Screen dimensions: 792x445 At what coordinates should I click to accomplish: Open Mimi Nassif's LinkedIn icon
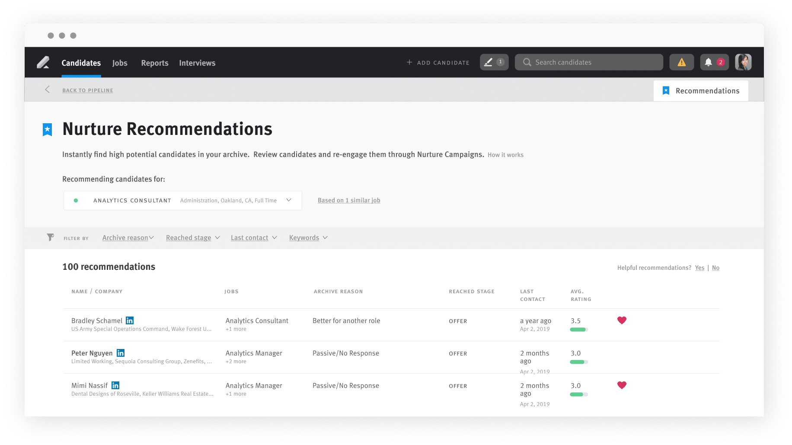coord(115,385)
